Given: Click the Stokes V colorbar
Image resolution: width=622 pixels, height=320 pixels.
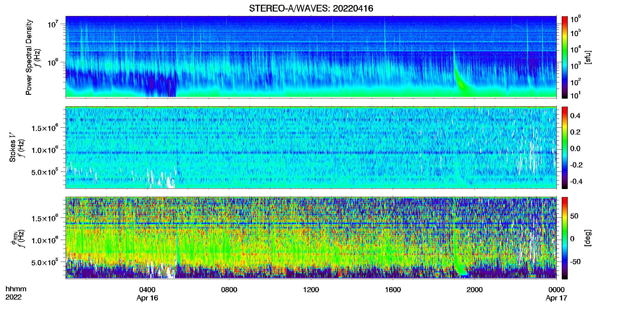Looking at the screenshot, I should 564,148.
